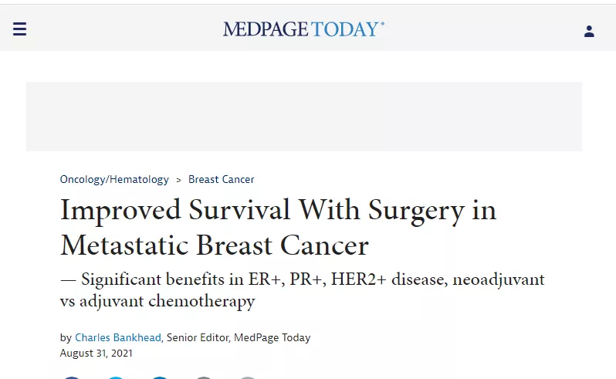Viewport: 616px width, 379px height.
Task: Share article via light blue Twitter icon
Action: (116, 377)
